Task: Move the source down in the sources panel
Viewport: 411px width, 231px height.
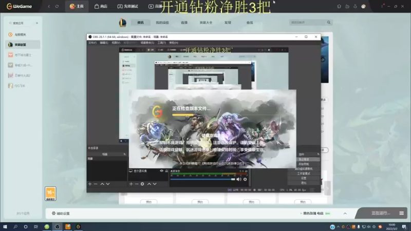Action: pyautogui.click(x=155, y=184)
